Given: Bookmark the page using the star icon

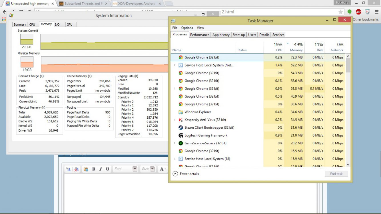Looking at the screenshot, I should pos(340,12).
